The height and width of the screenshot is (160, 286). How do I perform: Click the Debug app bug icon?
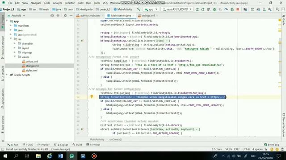(214, 9)
